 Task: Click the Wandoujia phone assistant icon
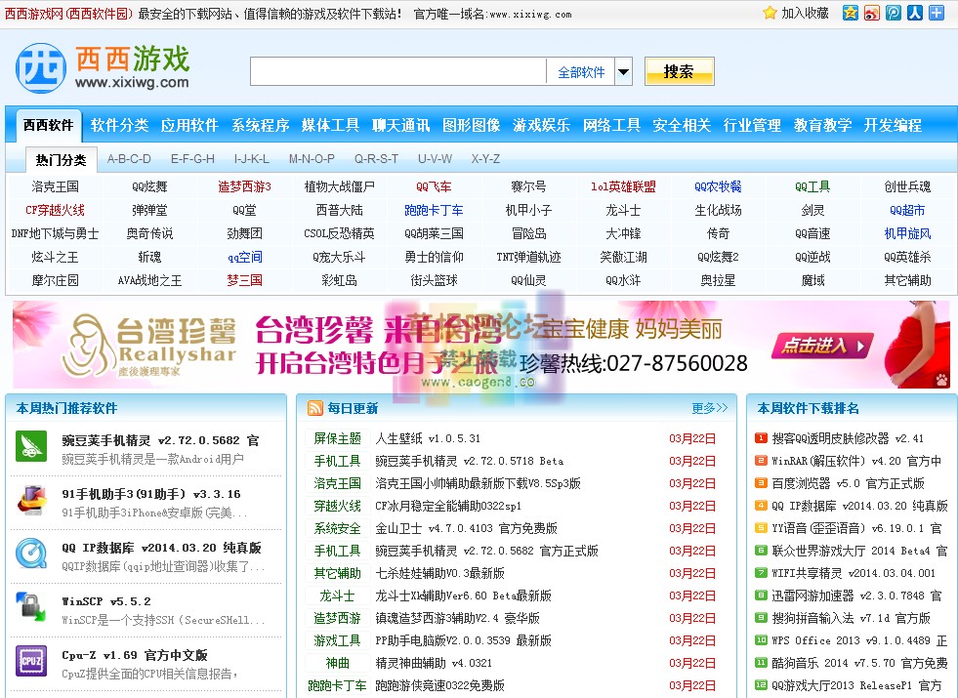pos(32,445)
